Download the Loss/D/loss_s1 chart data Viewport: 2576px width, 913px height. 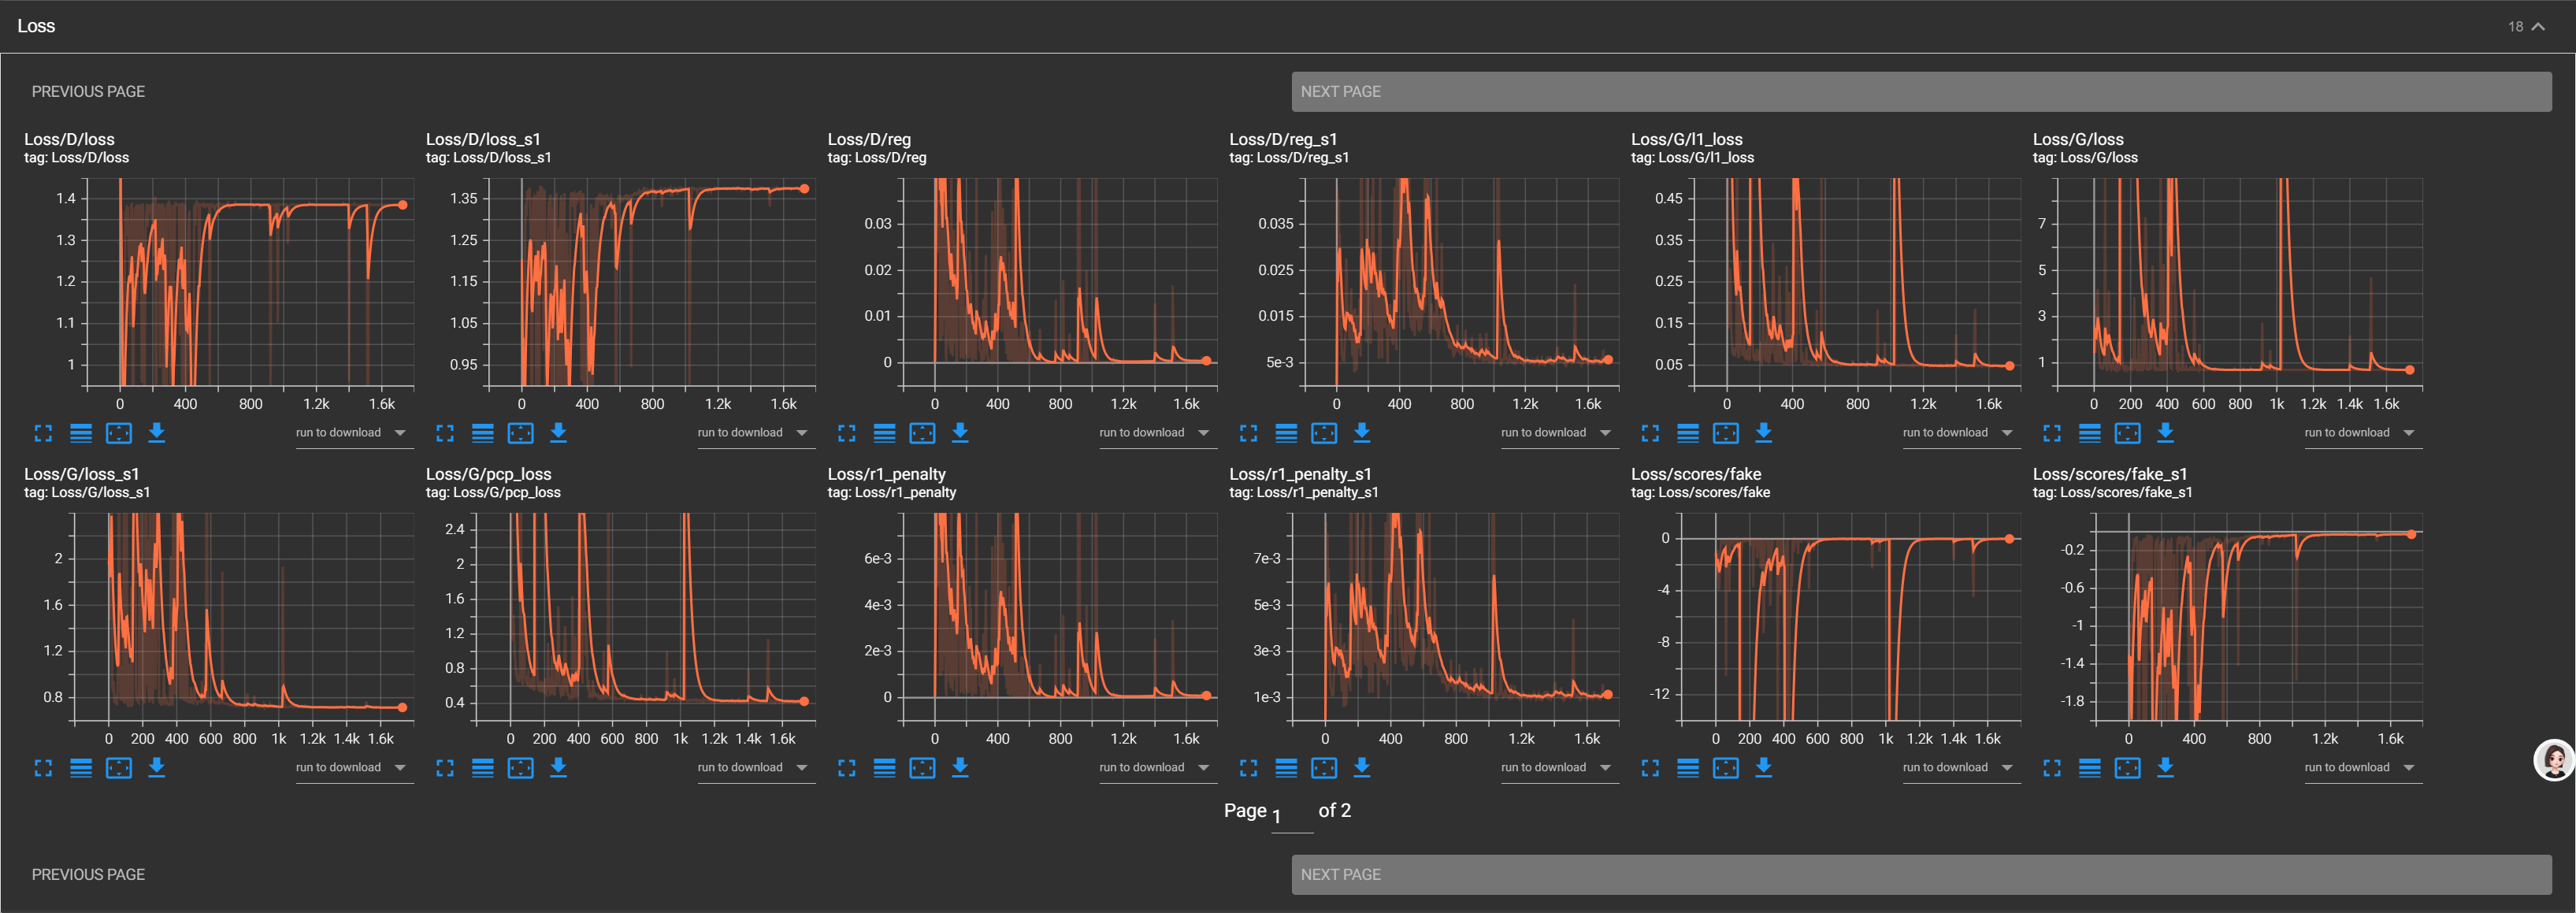[559, 433]
